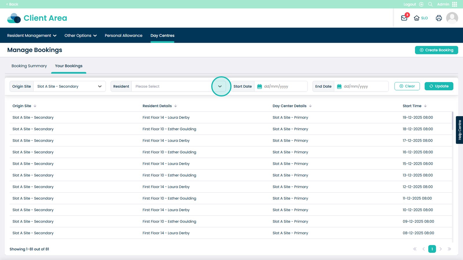Open the mail inbox envelope icon
The image size is (463, 260).
click(404, 18)
